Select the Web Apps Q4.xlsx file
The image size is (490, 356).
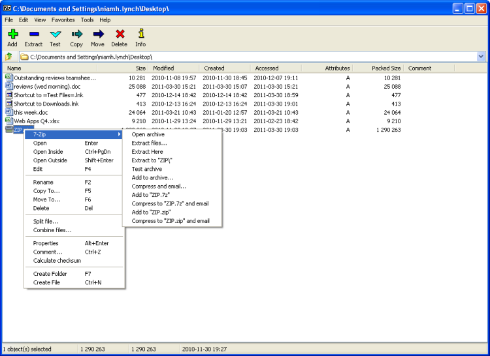coord(36,121)
